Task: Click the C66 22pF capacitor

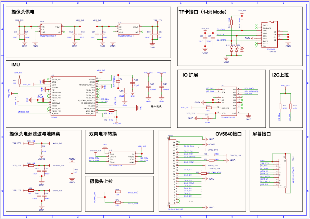Action: (125, 93)
